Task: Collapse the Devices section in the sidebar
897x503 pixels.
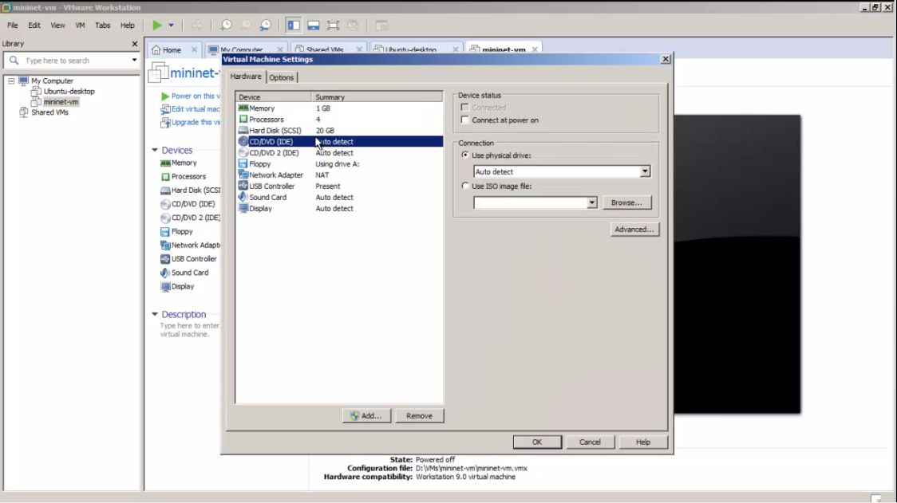Action: (x=156, y=150)
